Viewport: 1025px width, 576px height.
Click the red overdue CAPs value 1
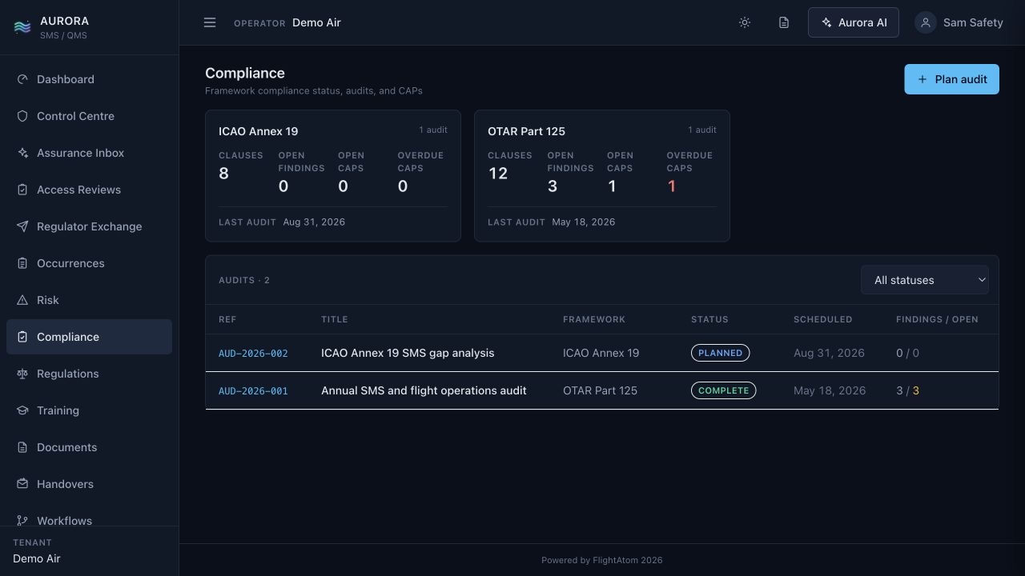point(672,186)
